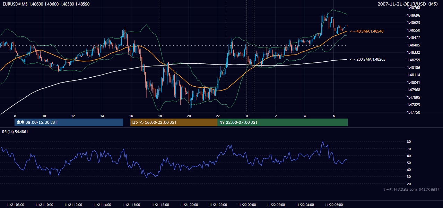Click the hour 16 tick on price chart axis

(131, 115)
